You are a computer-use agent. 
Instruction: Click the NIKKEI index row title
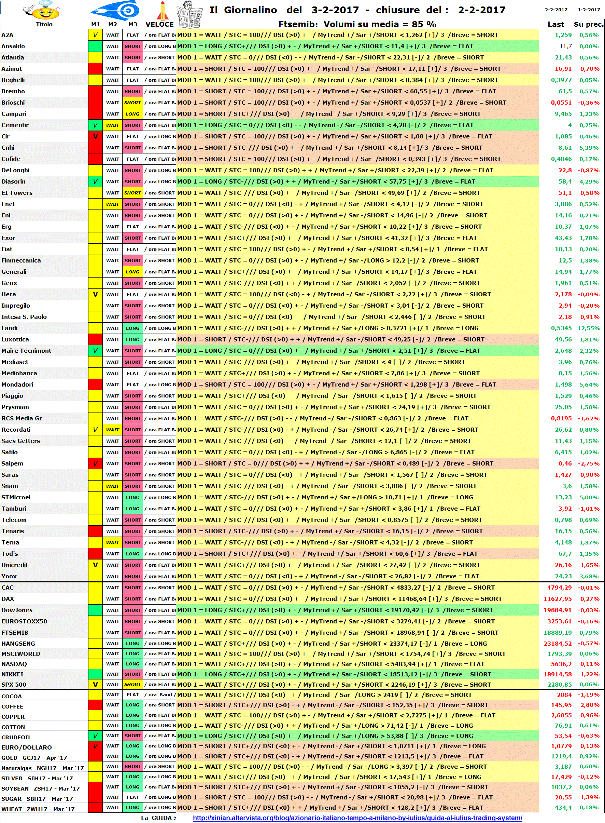44,674
